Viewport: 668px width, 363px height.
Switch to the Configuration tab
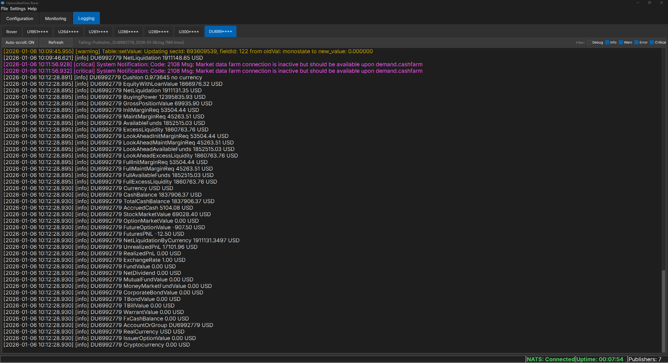(20, 19)
